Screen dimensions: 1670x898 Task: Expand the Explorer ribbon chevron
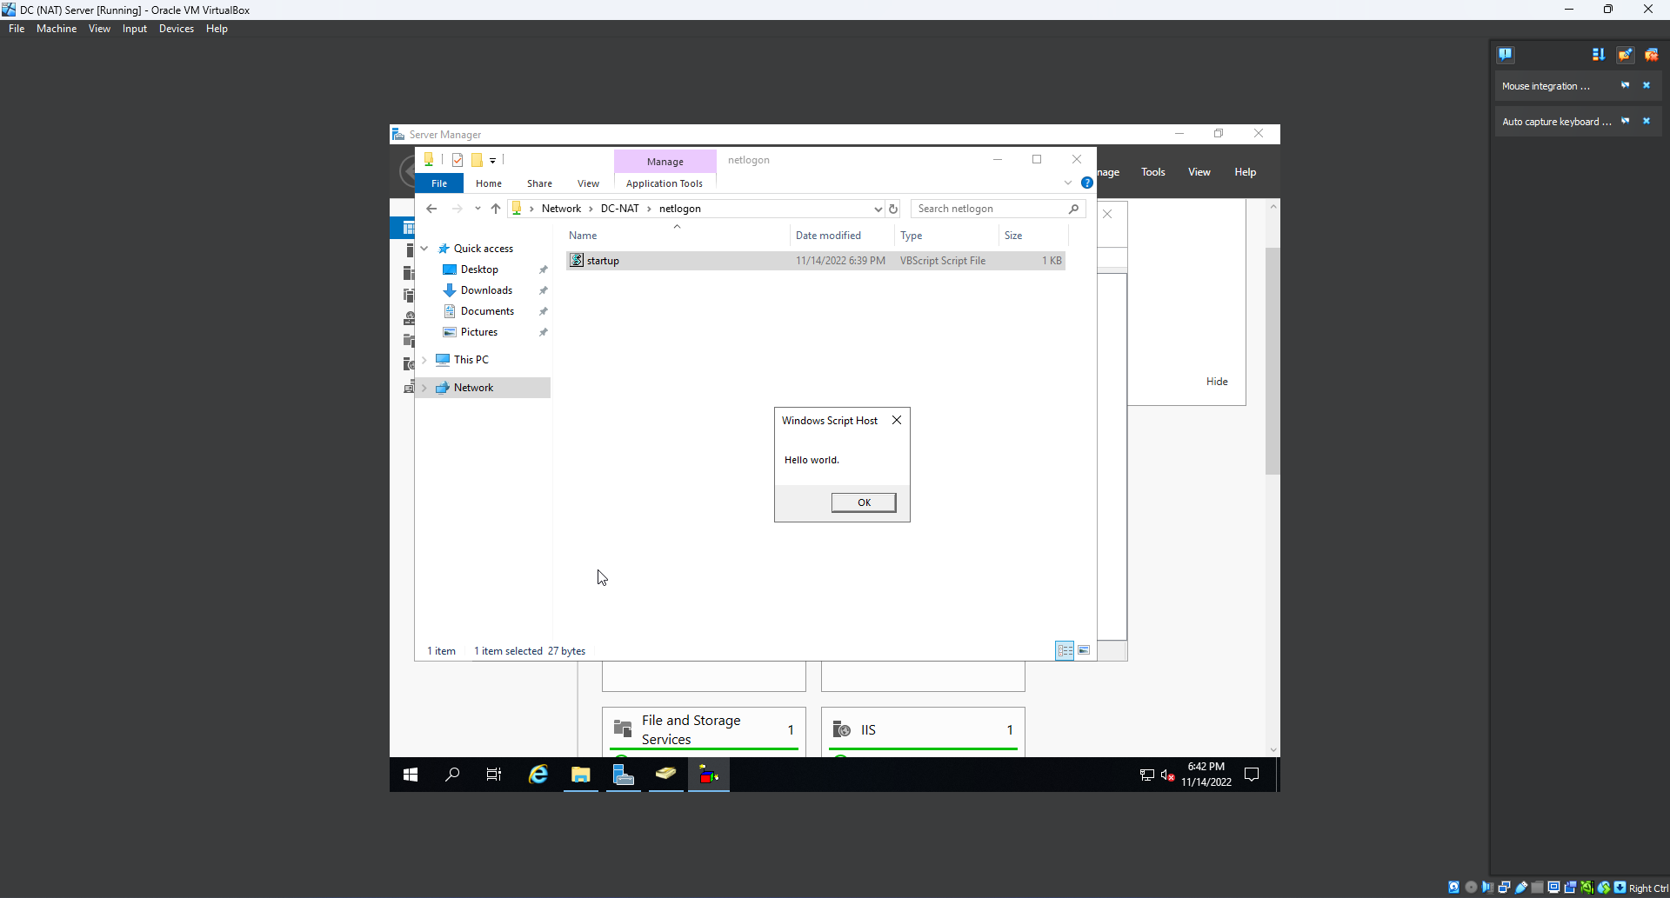tap(1068, 183)
